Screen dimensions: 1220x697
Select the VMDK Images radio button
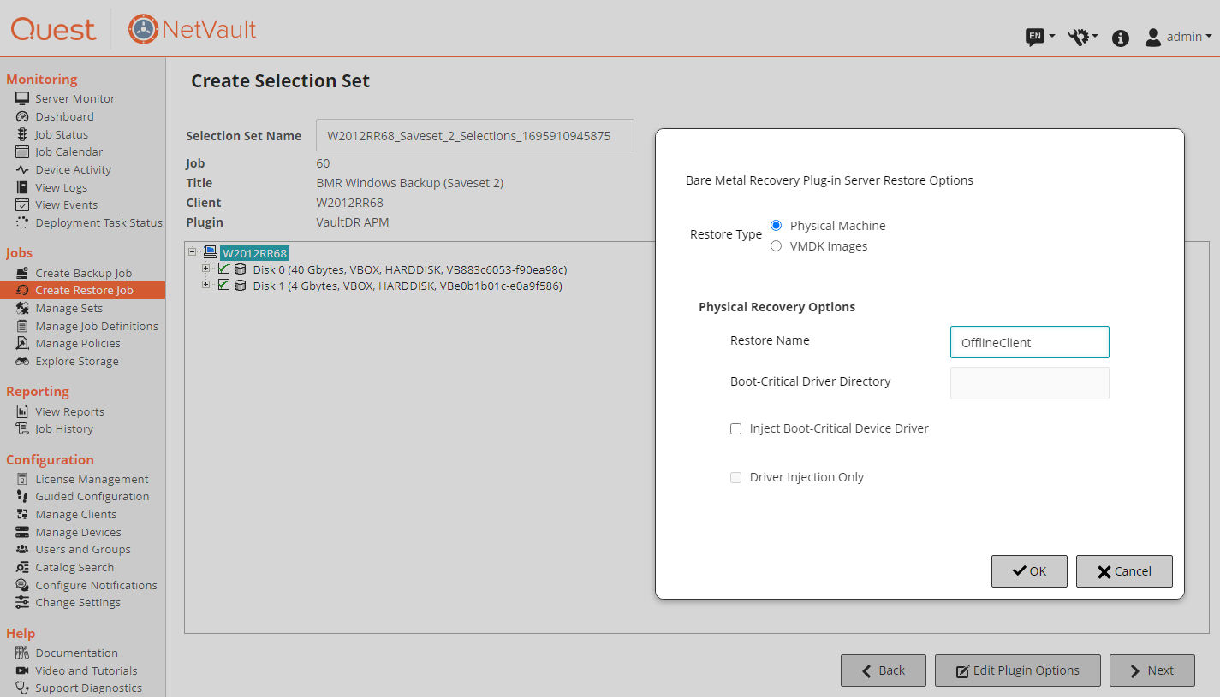776,246
